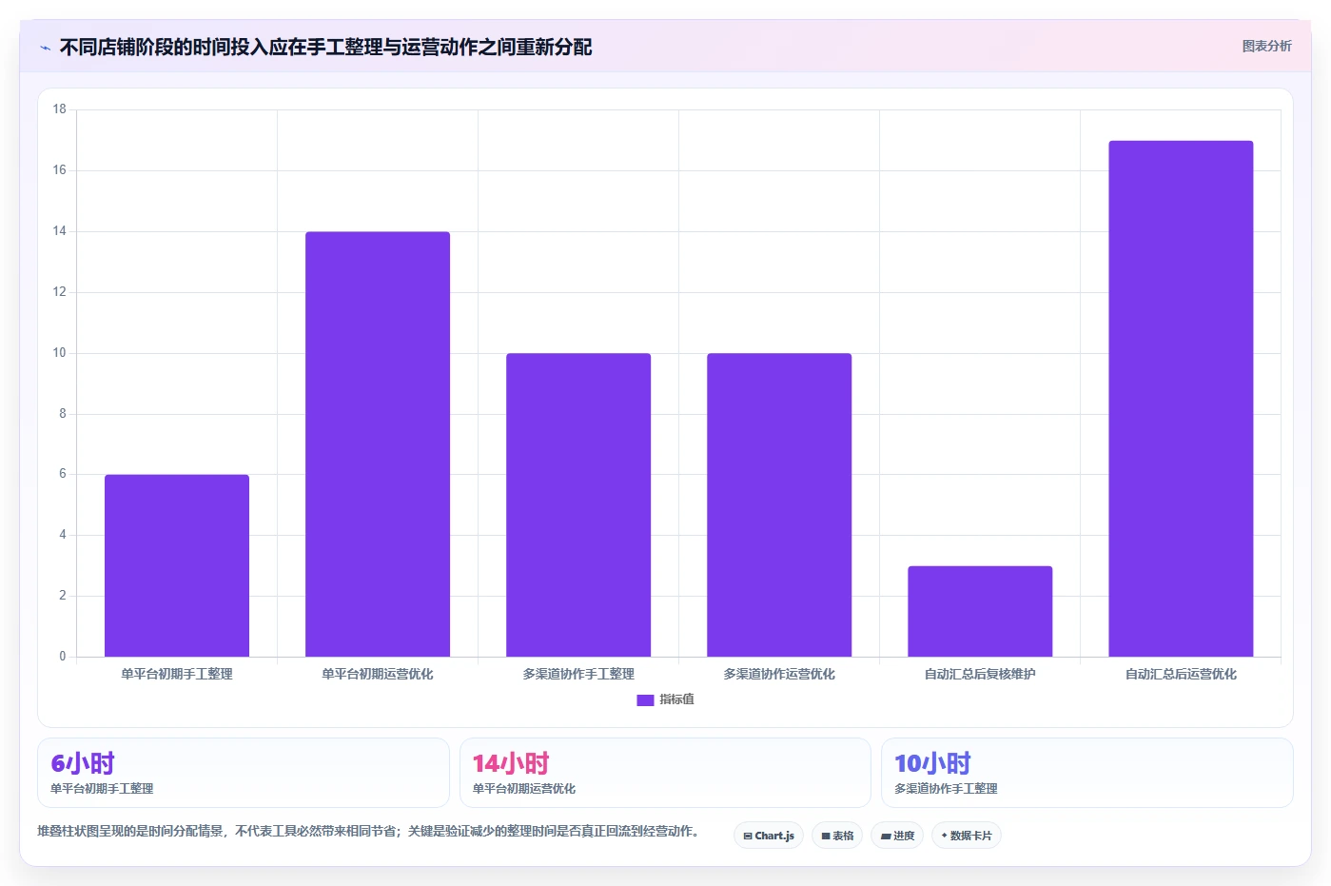Click the Chart.js tag chip
The image size is (1331, 886).
click(769, 836)
